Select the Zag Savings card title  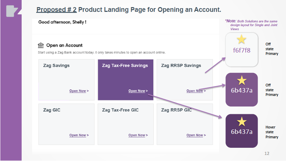57,65
